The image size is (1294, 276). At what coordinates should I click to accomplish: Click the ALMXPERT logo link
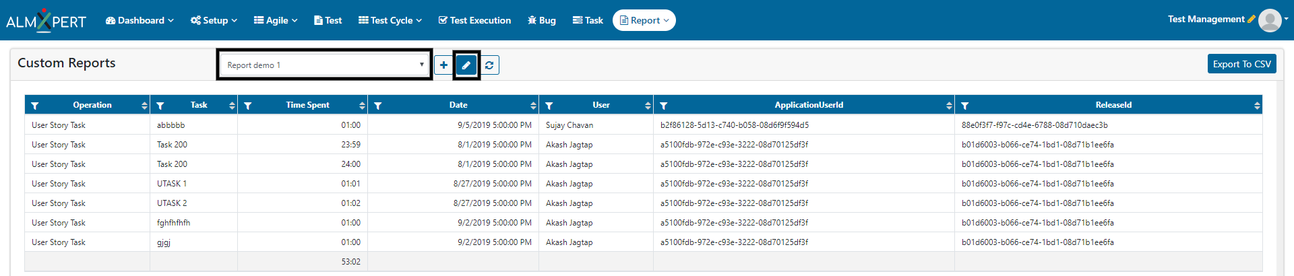[46, 21]
